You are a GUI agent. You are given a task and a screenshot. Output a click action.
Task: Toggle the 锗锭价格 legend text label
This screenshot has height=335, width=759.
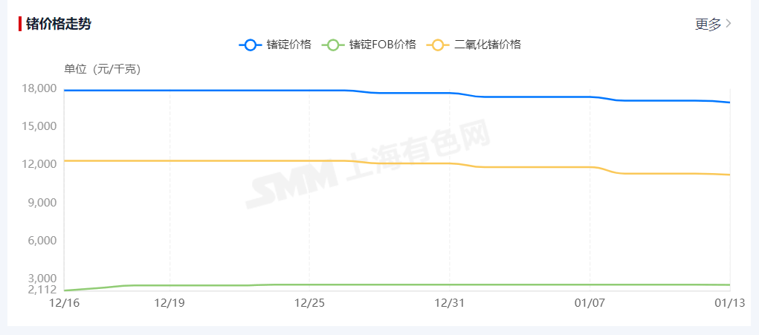click(x=288, y=45)
